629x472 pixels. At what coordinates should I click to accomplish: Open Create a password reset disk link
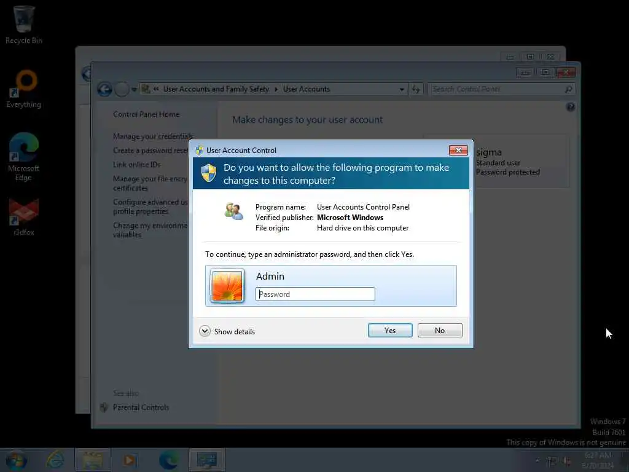point(150,151)
